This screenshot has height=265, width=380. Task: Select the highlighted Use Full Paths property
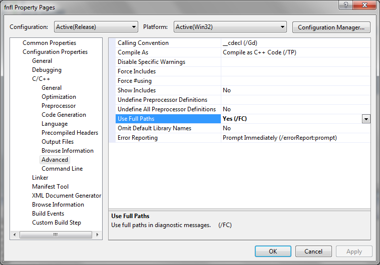168,119
